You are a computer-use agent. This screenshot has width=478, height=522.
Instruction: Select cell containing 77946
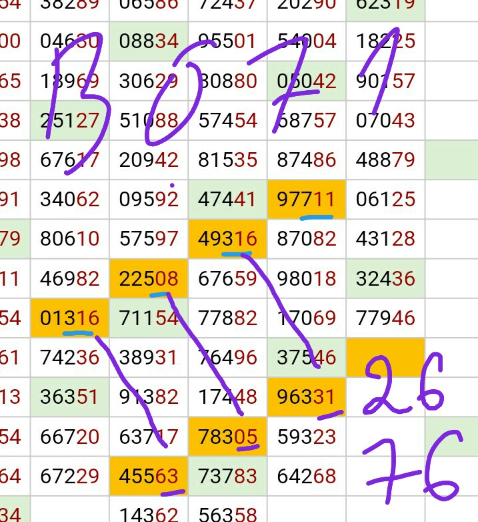385,318
